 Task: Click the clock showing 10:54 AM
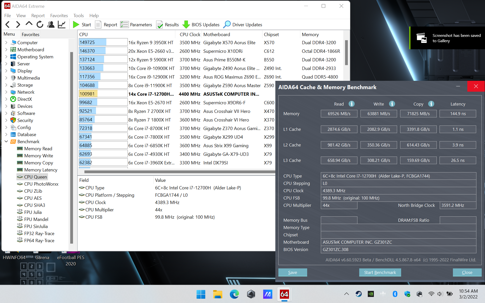coord(468,291)
